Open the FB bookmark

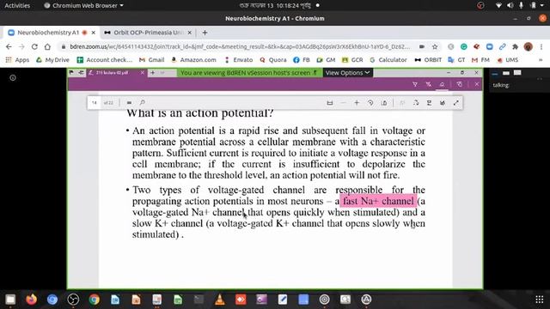click(x=302, y=60)
